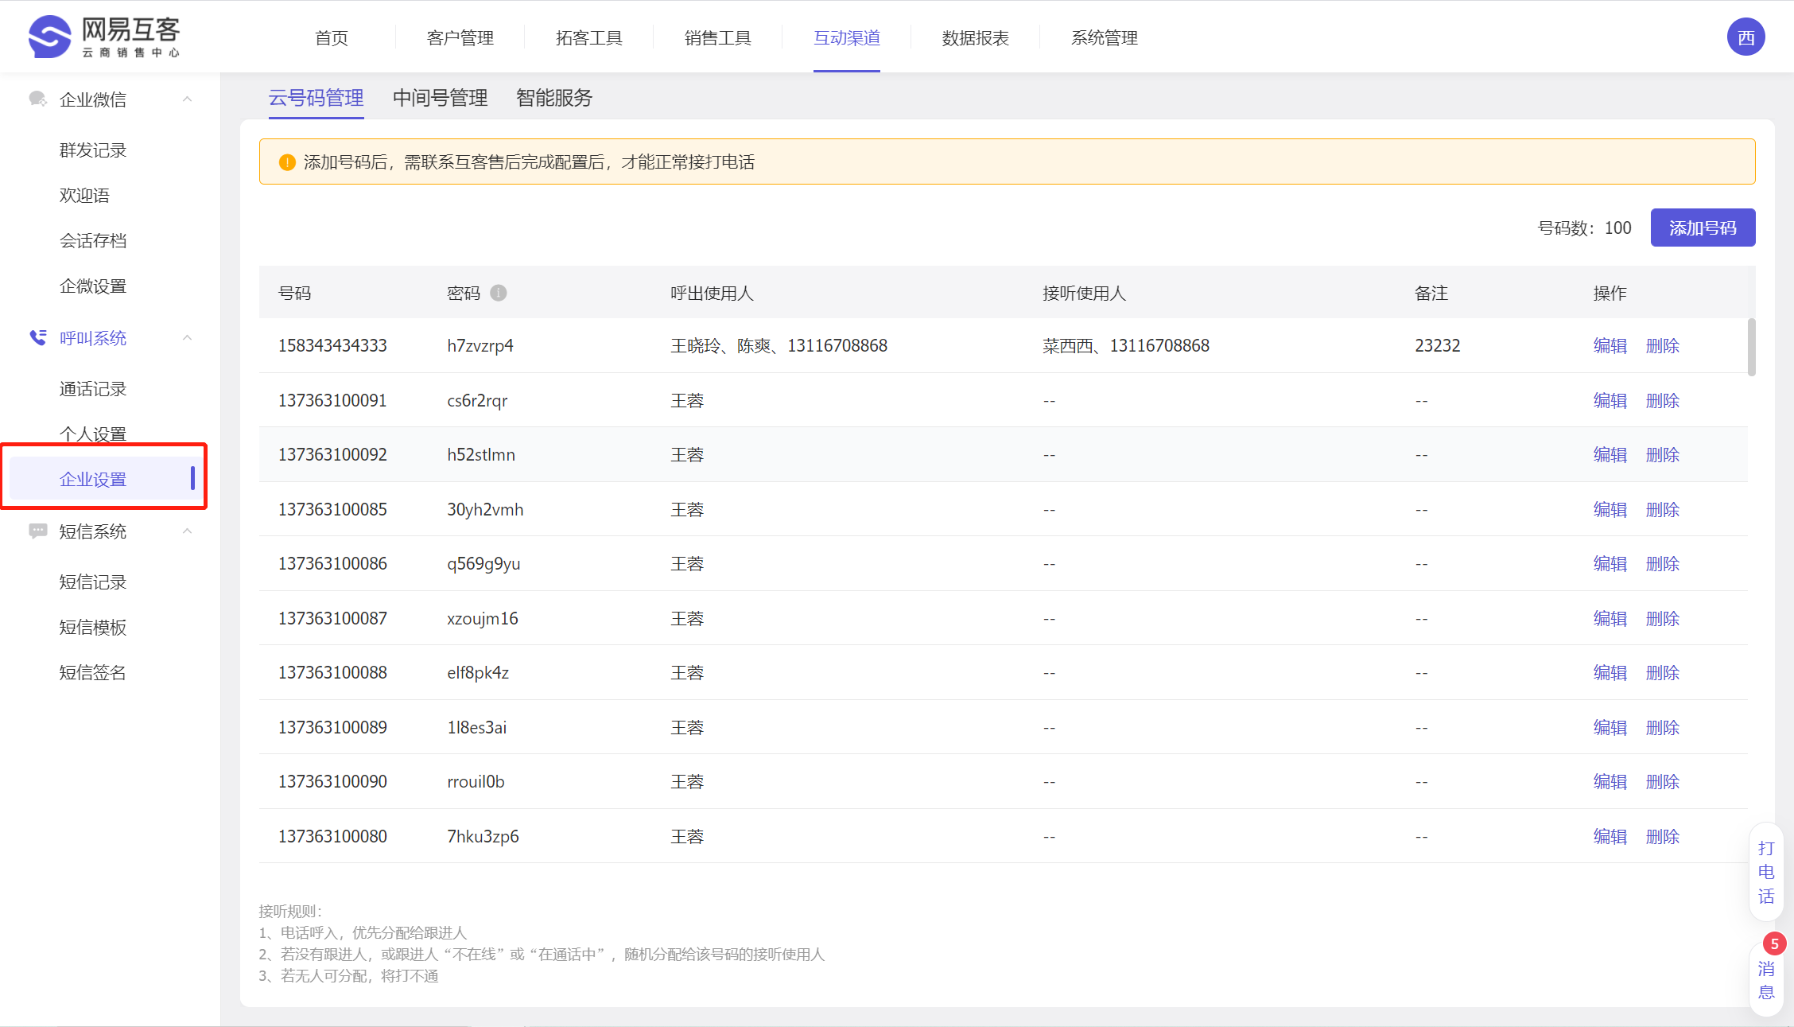Edit number 137363100090
The height and width of the screenshot is (1027, 1794).
(x=1610, y=781)
